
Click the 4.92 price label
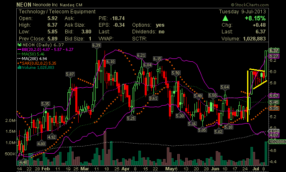(51, 137)
